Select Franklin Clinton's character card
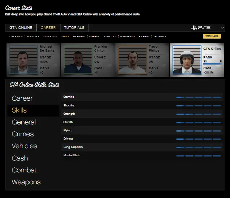This screenshot has height=198, width=230. (88, 60)
